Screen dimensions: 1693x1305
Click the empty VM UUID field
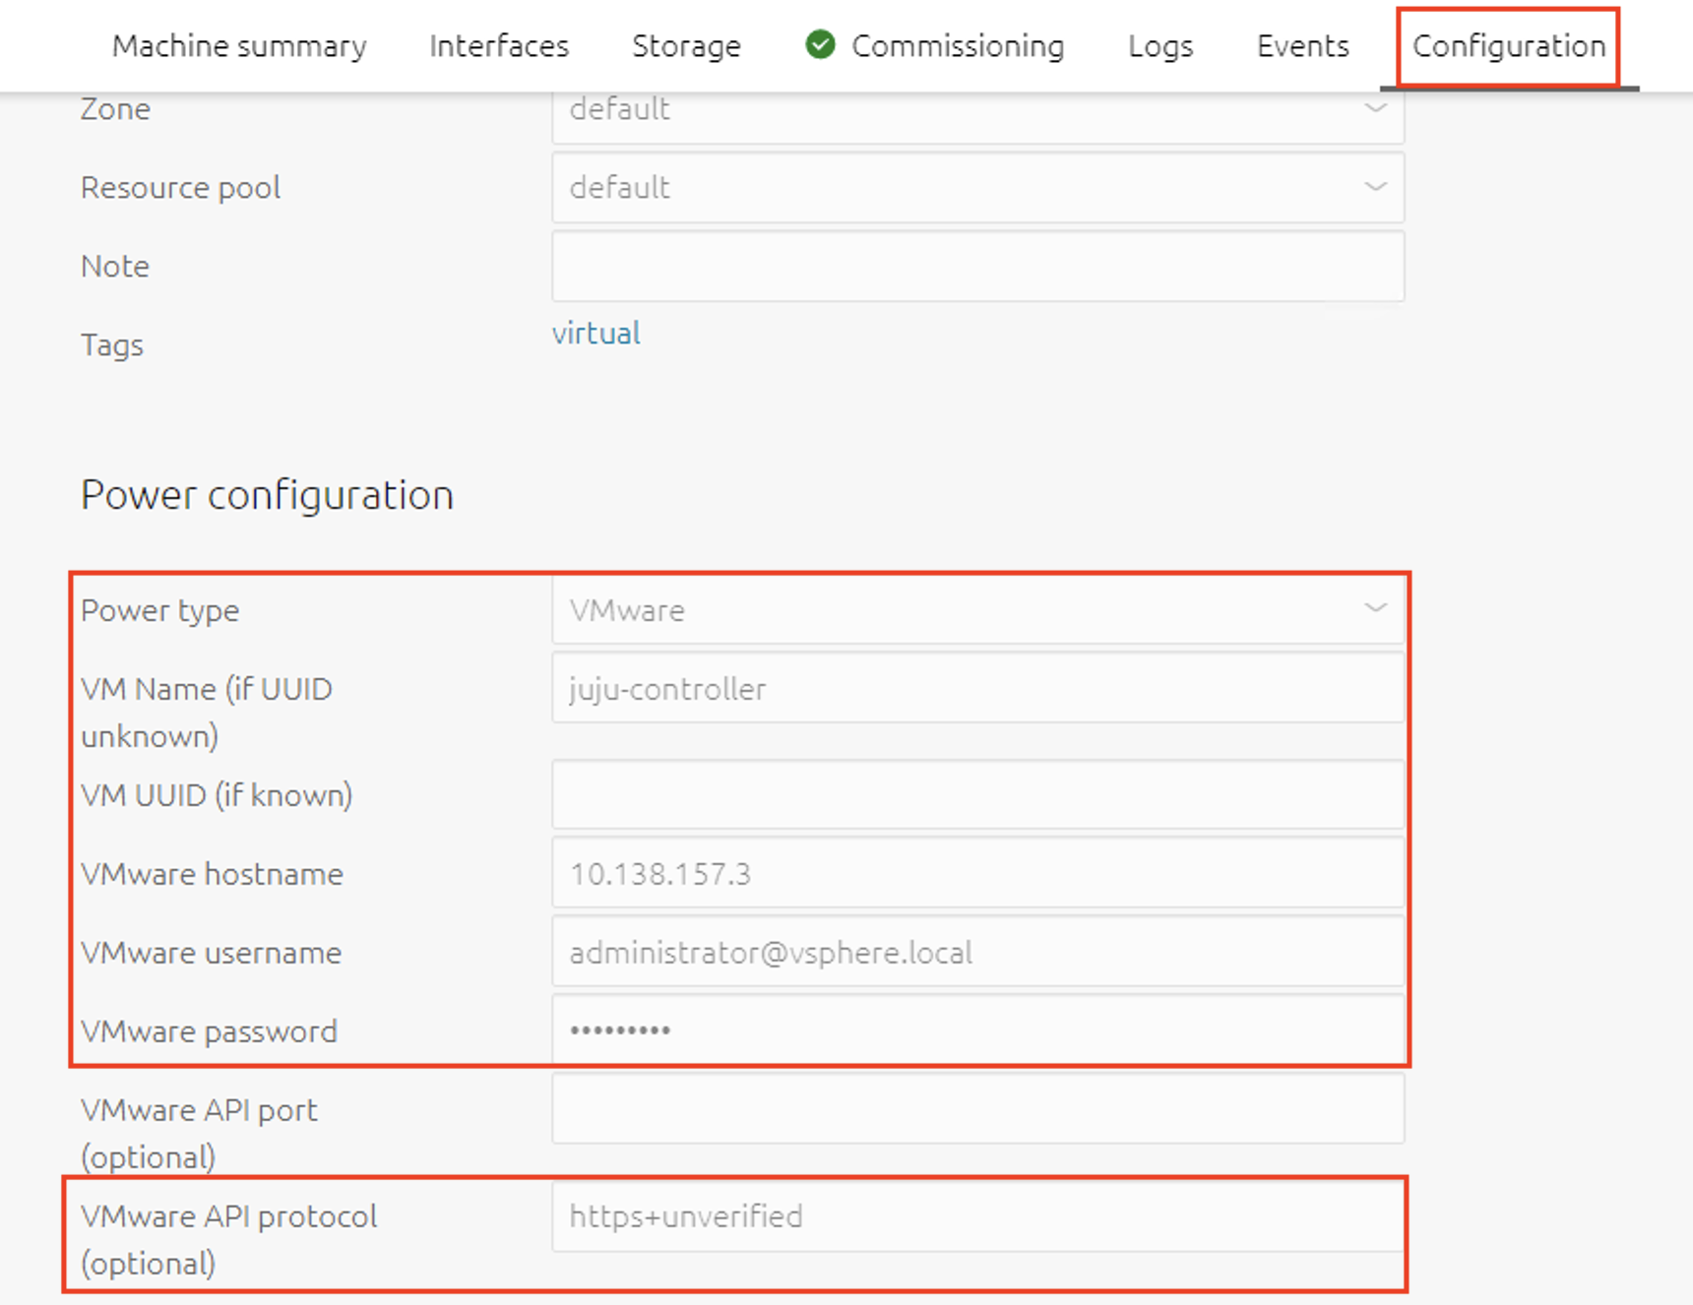(977, 794)
